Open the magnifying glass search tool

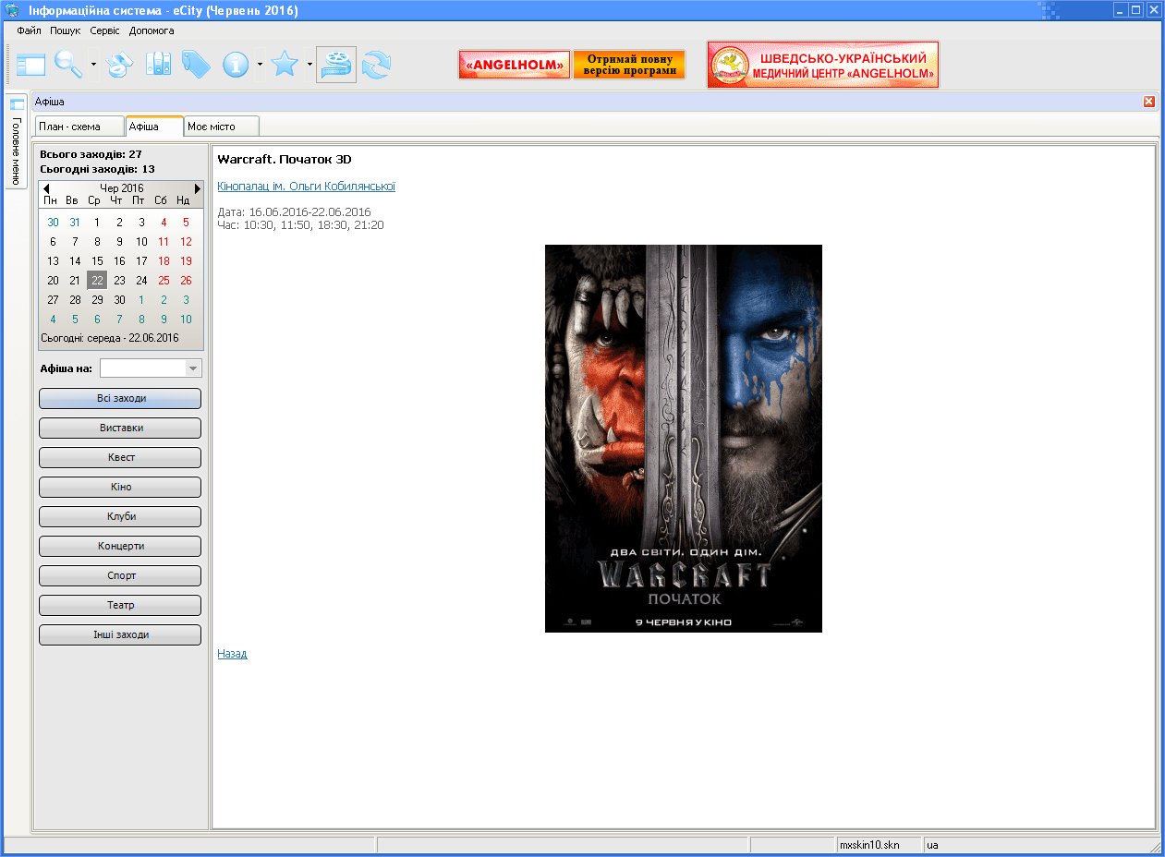point(68,65)
